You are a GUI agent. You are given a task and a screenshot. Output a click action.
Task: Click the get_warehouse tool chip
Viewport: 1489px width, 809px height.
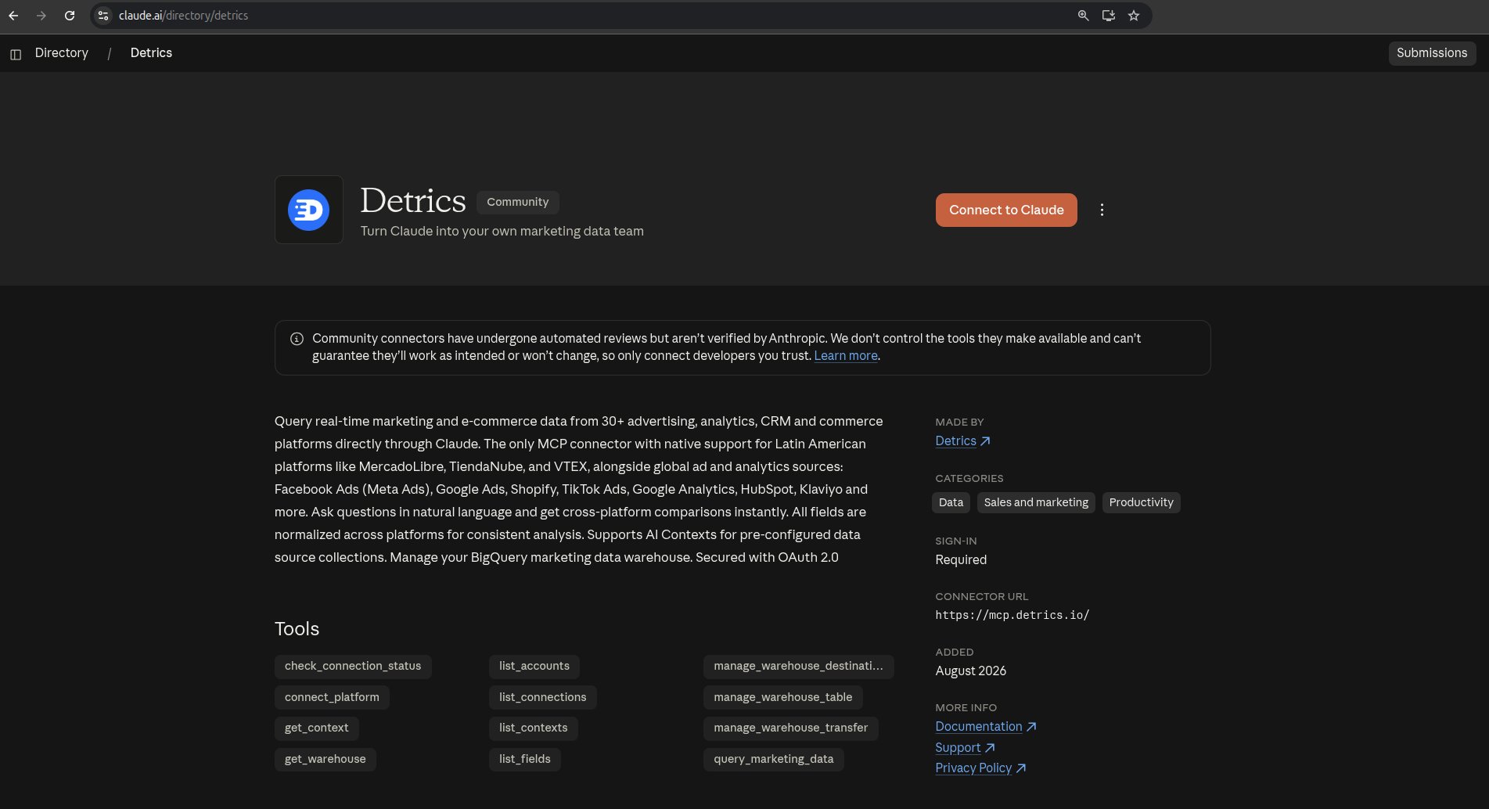[325, 760]
